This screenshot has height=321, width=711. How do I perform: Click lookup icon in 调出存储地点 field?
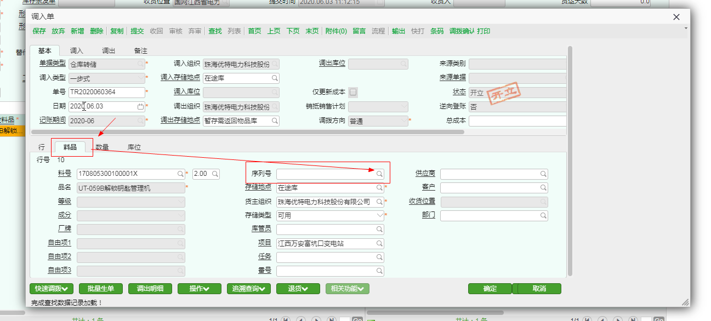coord(275,121)
